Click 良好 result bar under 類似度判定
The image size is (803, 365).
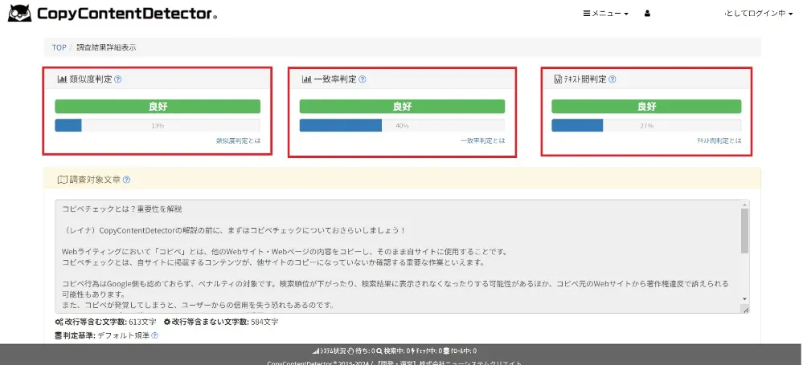[158, 107]
